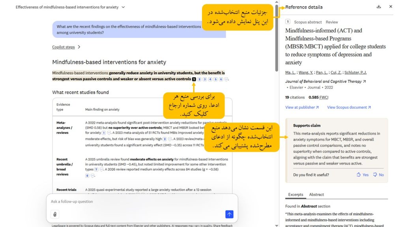This screenshot has height=227, width=404.
Task: Click the 'Scopus abstract' label
Action: 308,22
